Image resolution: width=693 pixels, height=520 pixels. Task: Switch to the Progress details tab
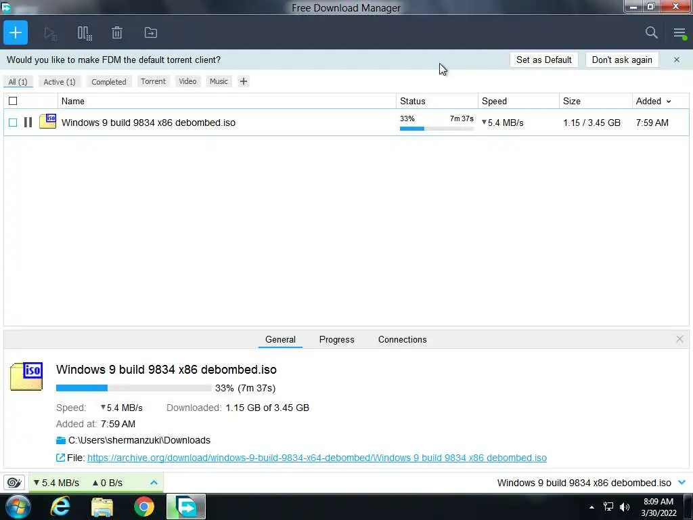coord(337,340)
